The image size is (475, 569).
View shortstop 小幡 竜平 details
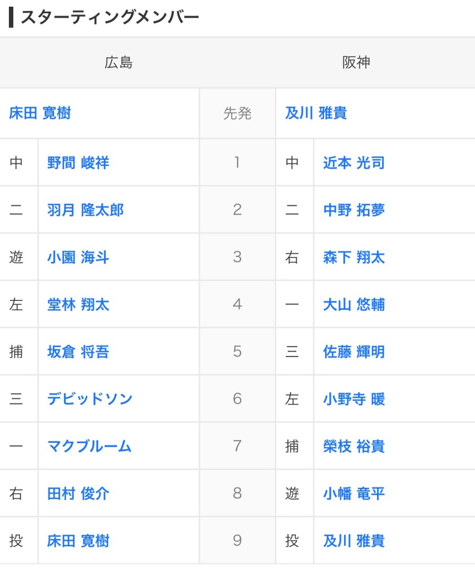pyautogui.click(x=354, y=493)
